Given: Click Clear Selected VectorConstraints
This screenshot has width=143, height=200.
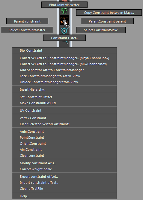Looking at the screenshot, I should [64, 124].
